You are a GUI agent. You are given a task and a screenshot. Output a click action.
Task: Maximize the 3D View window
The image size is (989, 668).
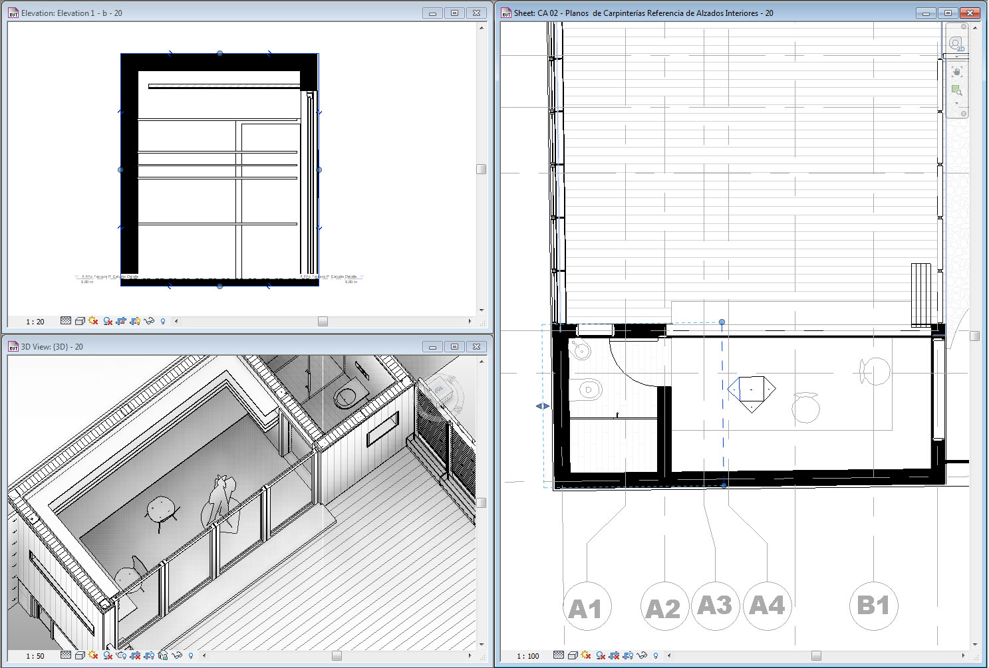click(455, 347)
